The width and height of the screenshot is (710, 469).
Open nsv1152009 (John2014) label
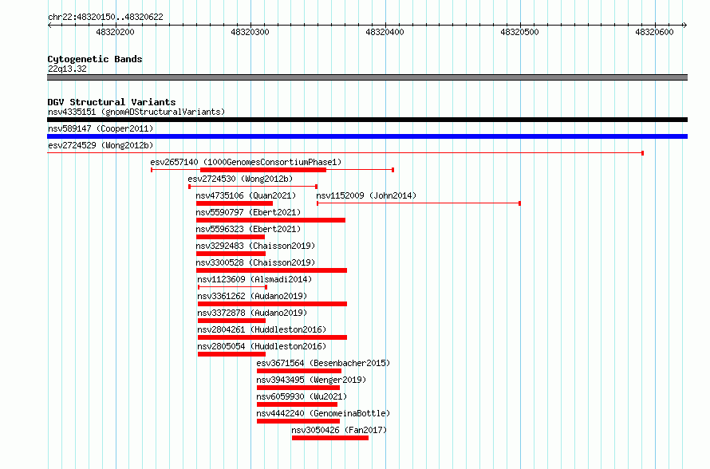366,195
